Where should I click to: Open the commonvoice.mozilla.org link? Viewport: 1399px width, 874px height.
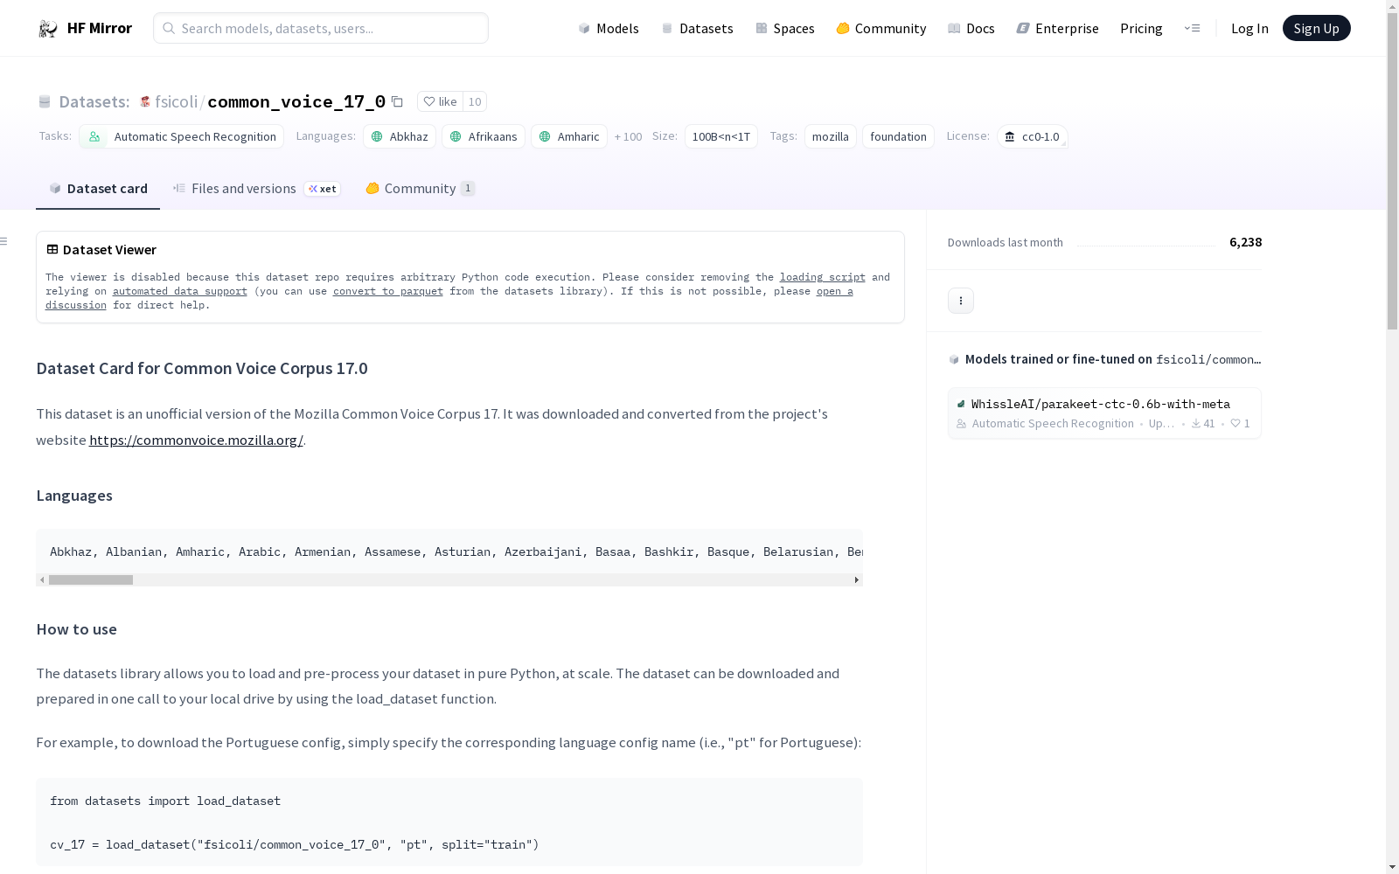196,440
